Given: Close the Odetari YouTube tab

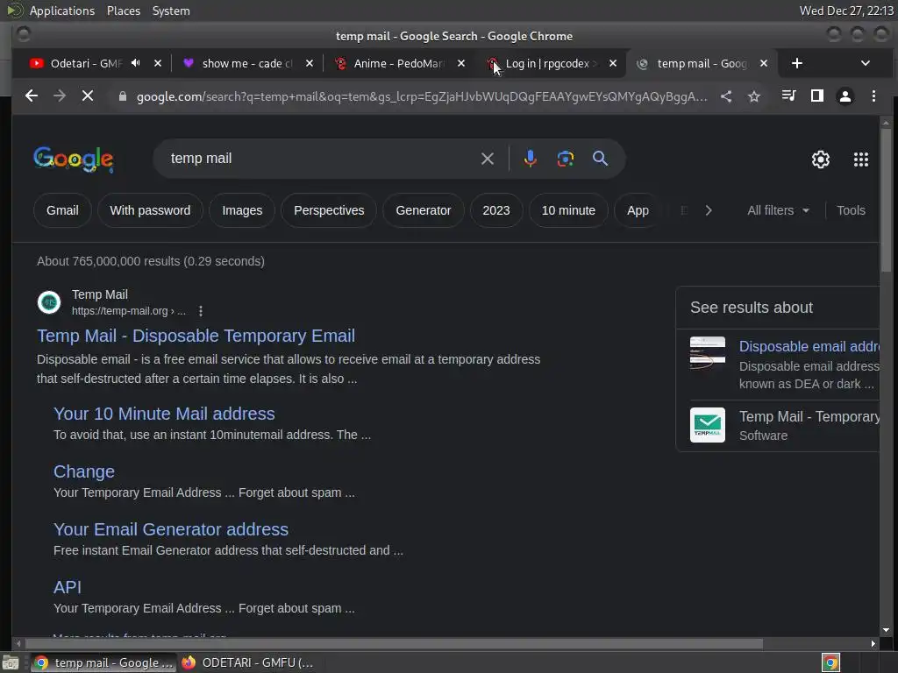Looking at the screenshot, I should coord(158,63).
